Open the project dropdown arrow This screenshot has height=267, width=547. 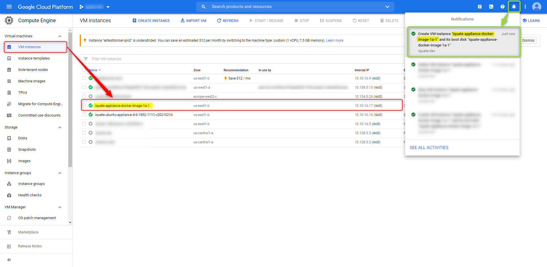(x=108, y=7)
